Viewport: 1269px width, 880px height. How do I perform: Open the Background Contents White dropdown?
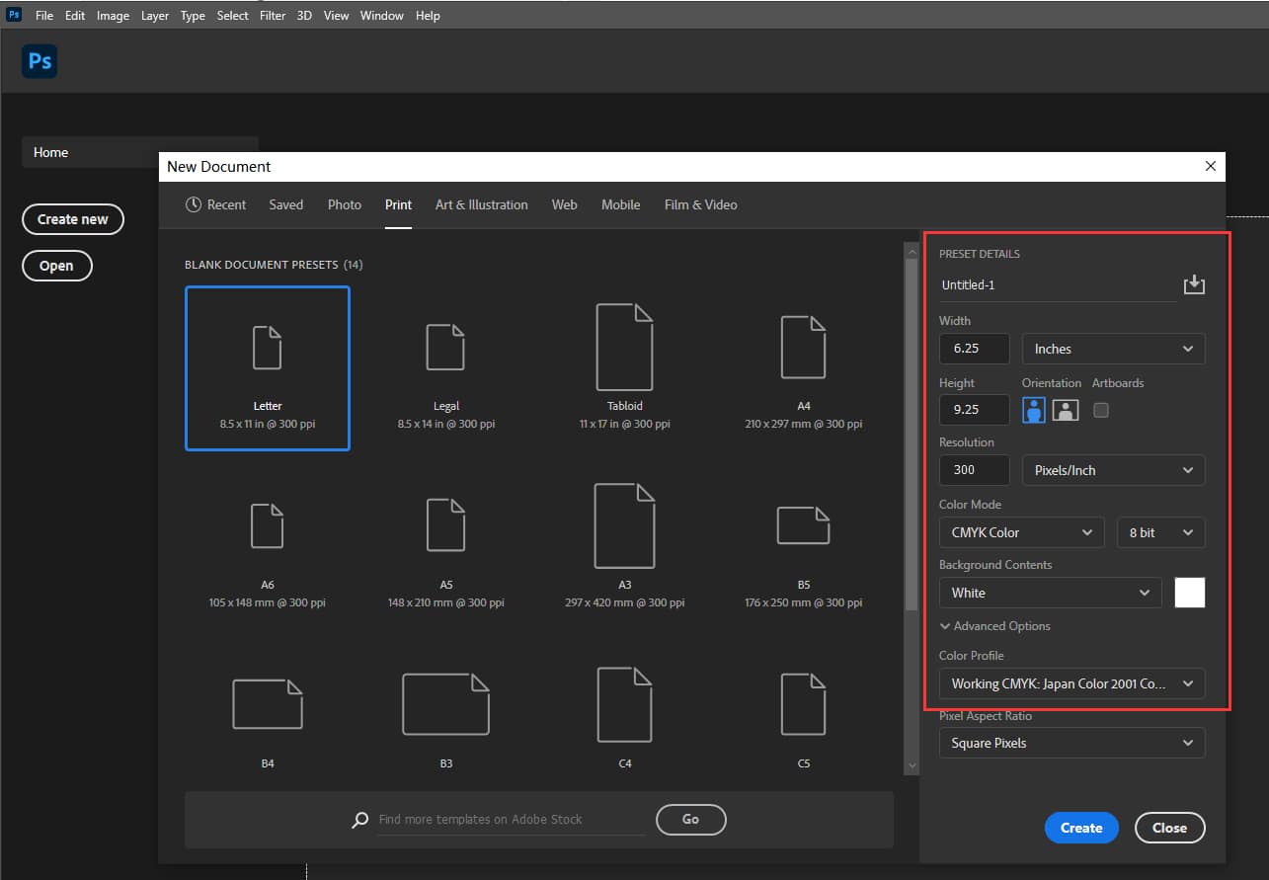pos(1051,593)
